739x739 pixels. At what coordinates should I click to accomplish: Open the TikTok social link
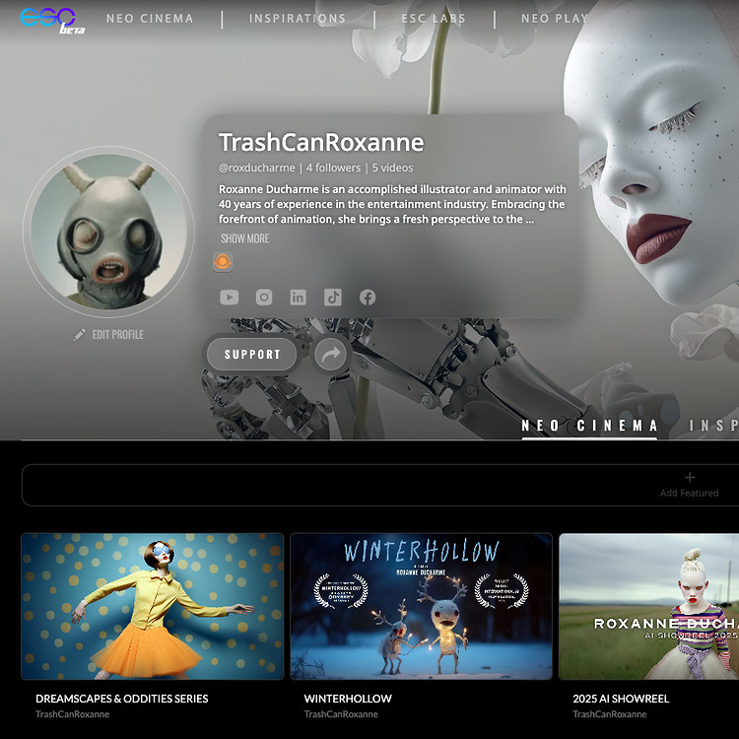click(x=333, y=298)
